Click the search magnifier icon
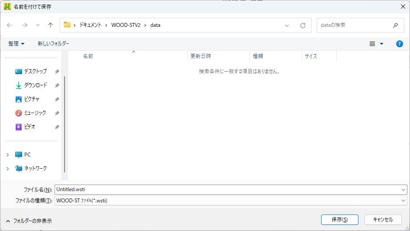Image resolution: width=410 pixels, height=231 pixels. pos(395,25)
